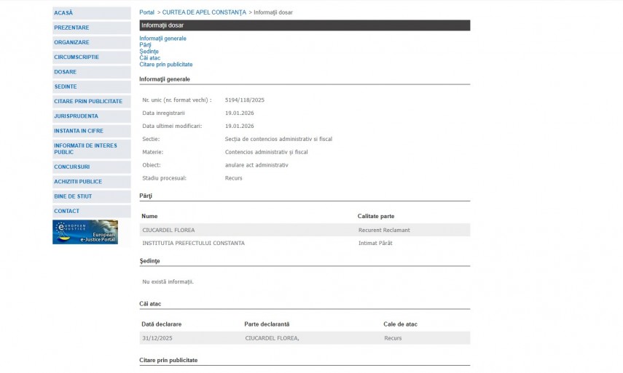The height and width of the screenshot is (373, 623).
Task: Navigate to SEDINTE in the sidebar
Action: click(65, 87)
